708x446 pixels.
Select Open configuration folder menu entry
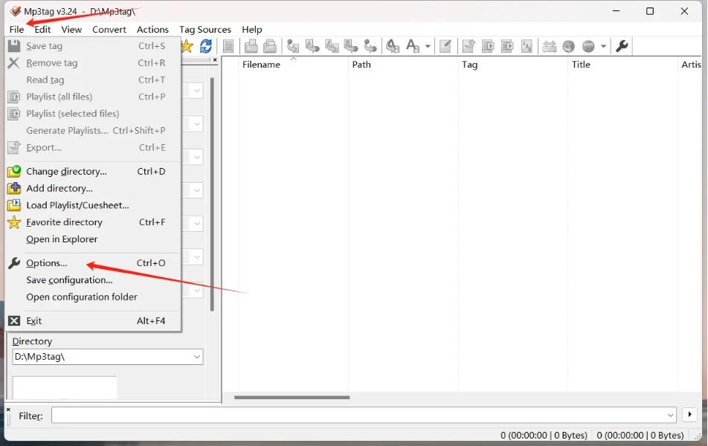[x=93, y=297]
